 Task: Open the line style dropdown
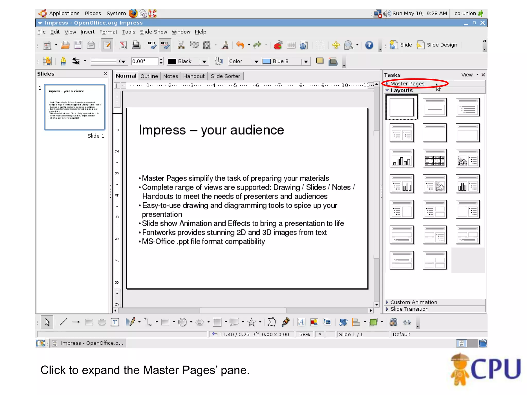123,61
